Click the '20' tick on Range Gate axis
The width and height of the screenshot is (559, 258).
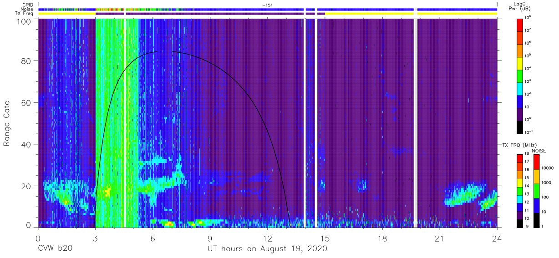pyautogui.click(x=26, y=186)
